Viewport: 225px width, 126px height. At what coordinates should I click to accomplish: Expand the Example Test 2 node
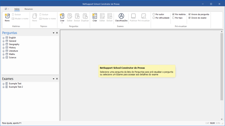pyautogui.click(x=3, y=87)
